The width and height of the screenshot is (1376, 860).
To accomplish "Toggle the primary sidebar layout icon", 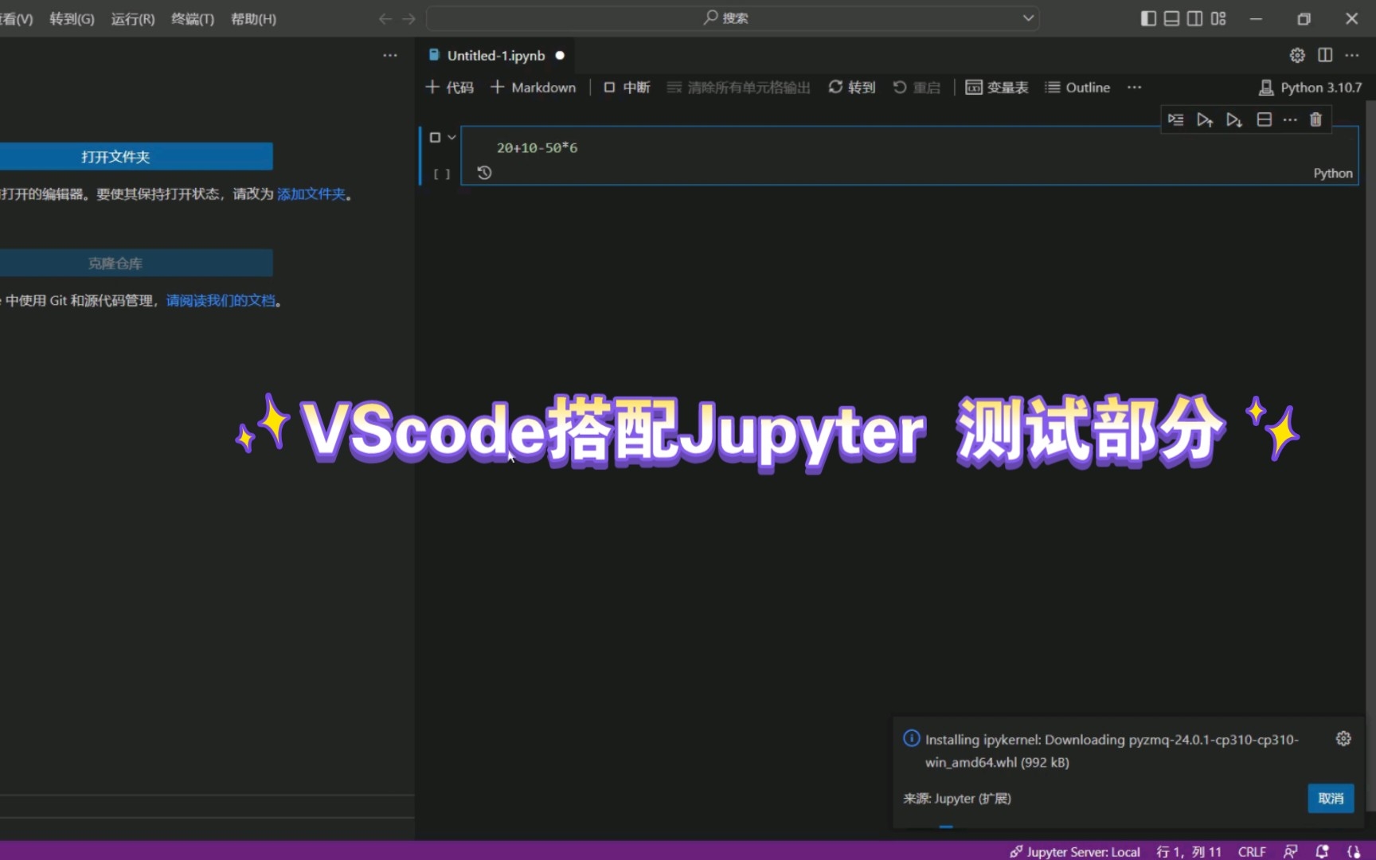I will (1147, 18).
